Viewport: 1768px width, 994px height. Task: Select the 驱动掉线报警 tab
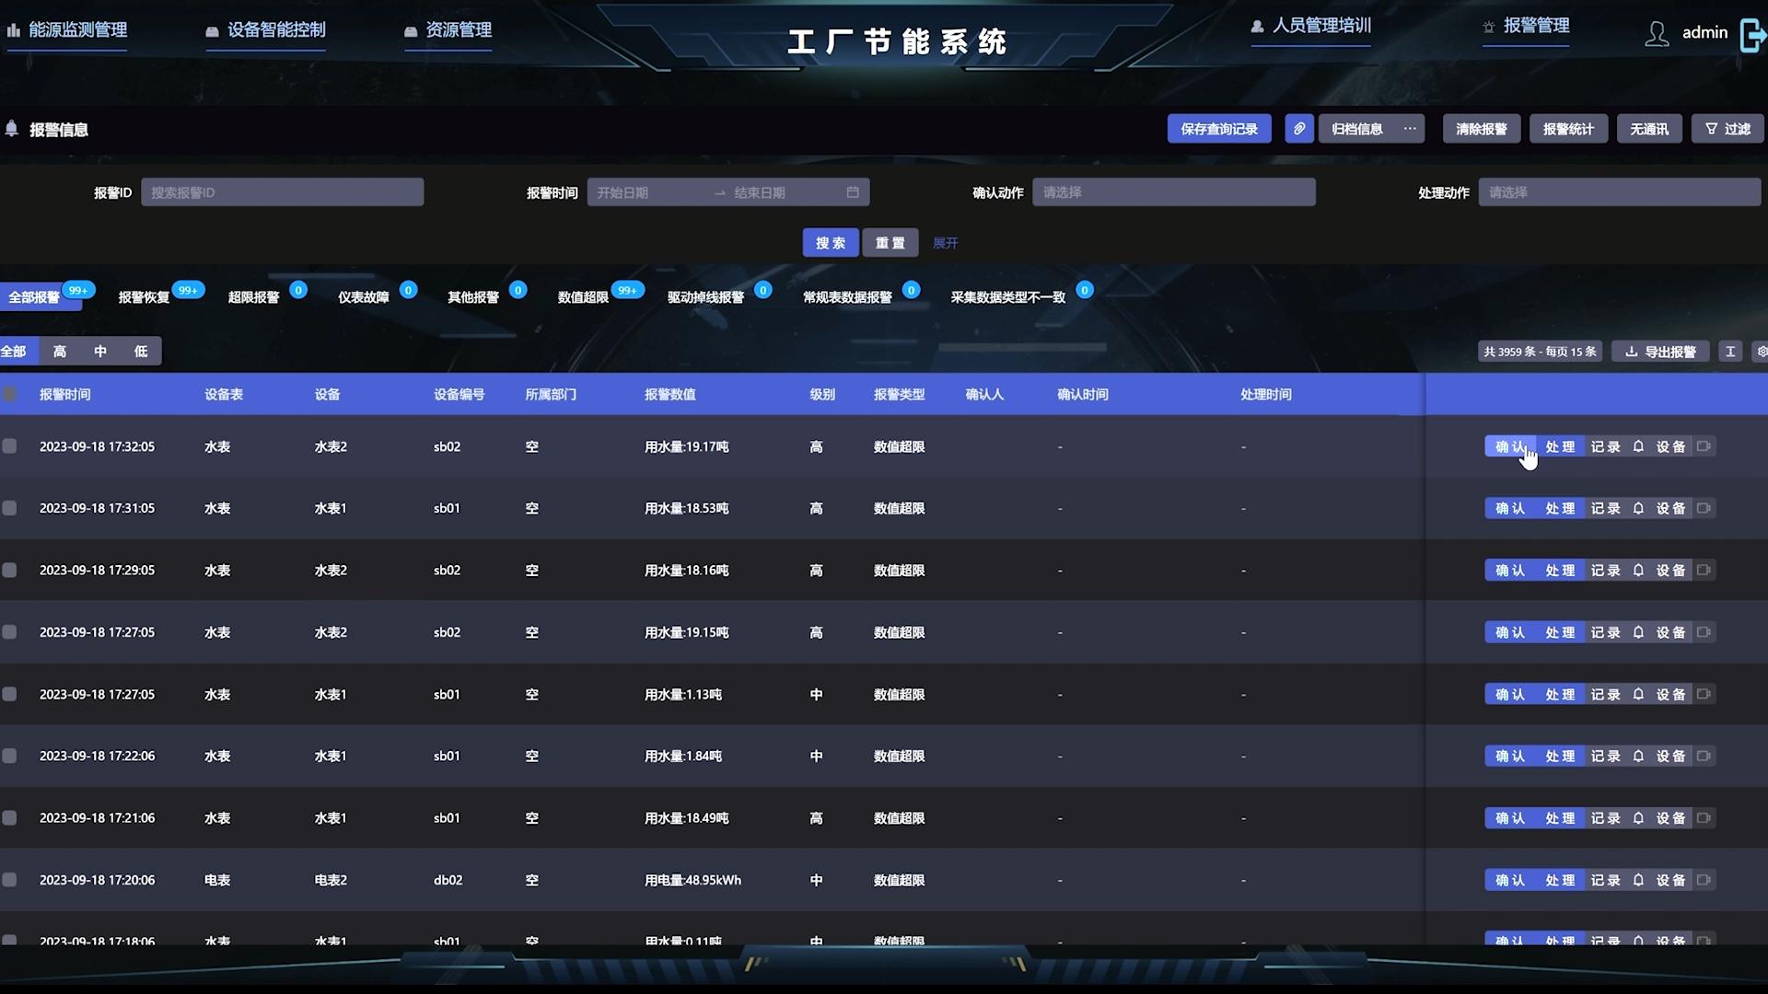coord(705,297)
